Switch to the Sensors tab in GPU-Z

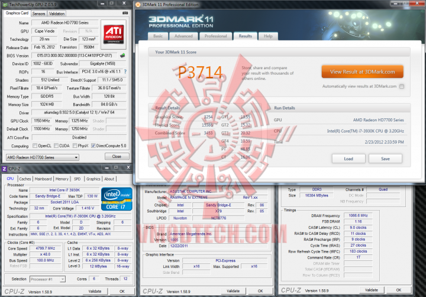pyautogui.click(x=38, y=14)
